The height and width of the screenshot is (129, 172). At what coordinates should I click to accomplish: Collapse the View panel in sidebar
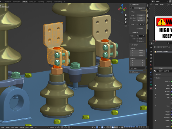pyautogui.click(x=130, y=12)
